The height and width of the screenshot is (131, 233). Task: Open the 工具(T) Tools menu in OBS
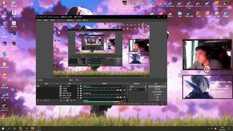[x=78, y=20]
